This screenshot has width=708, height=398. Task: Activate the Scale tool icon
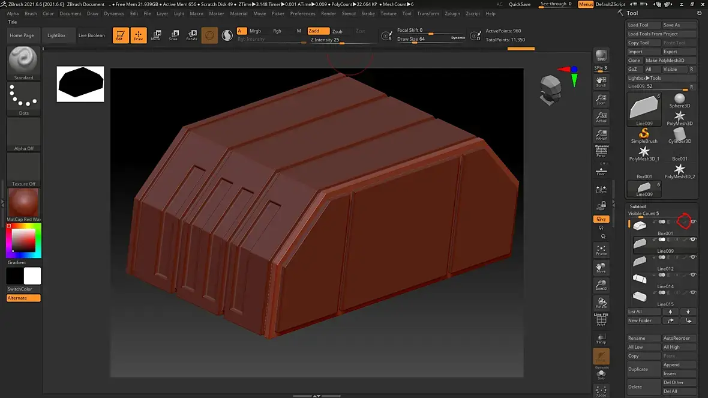pyautogui.click(x=173, y=35)
